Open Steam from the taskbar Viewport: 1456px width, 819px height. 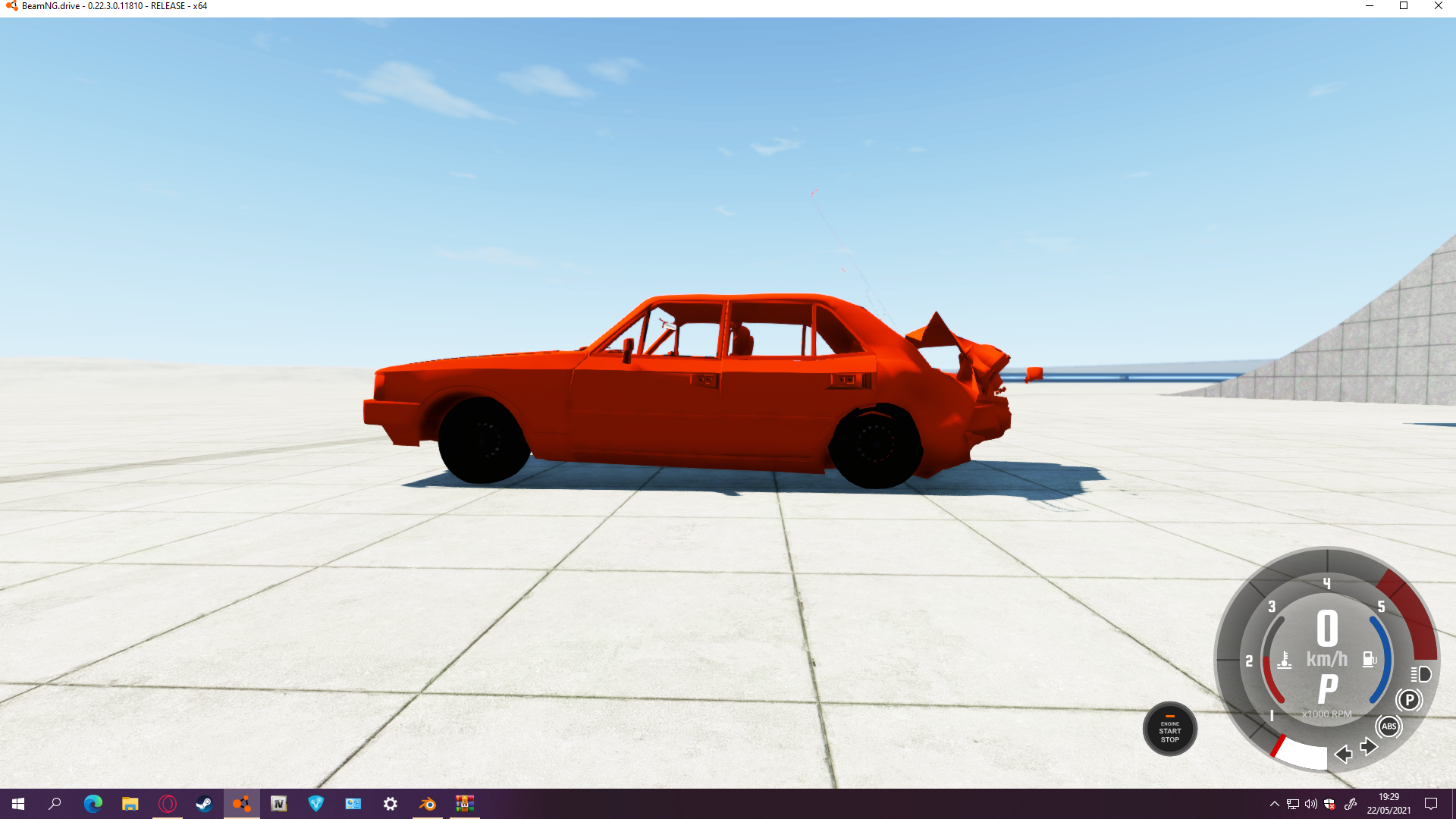(204, 804)
